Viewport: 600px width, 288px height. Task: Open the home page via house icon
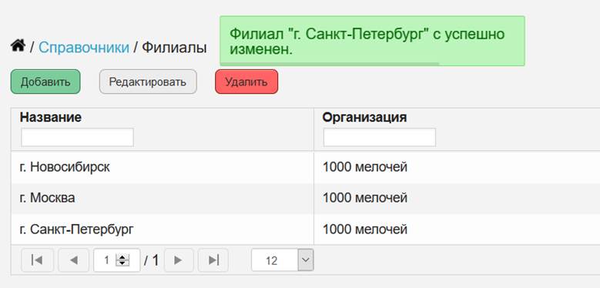pos(18,46)
